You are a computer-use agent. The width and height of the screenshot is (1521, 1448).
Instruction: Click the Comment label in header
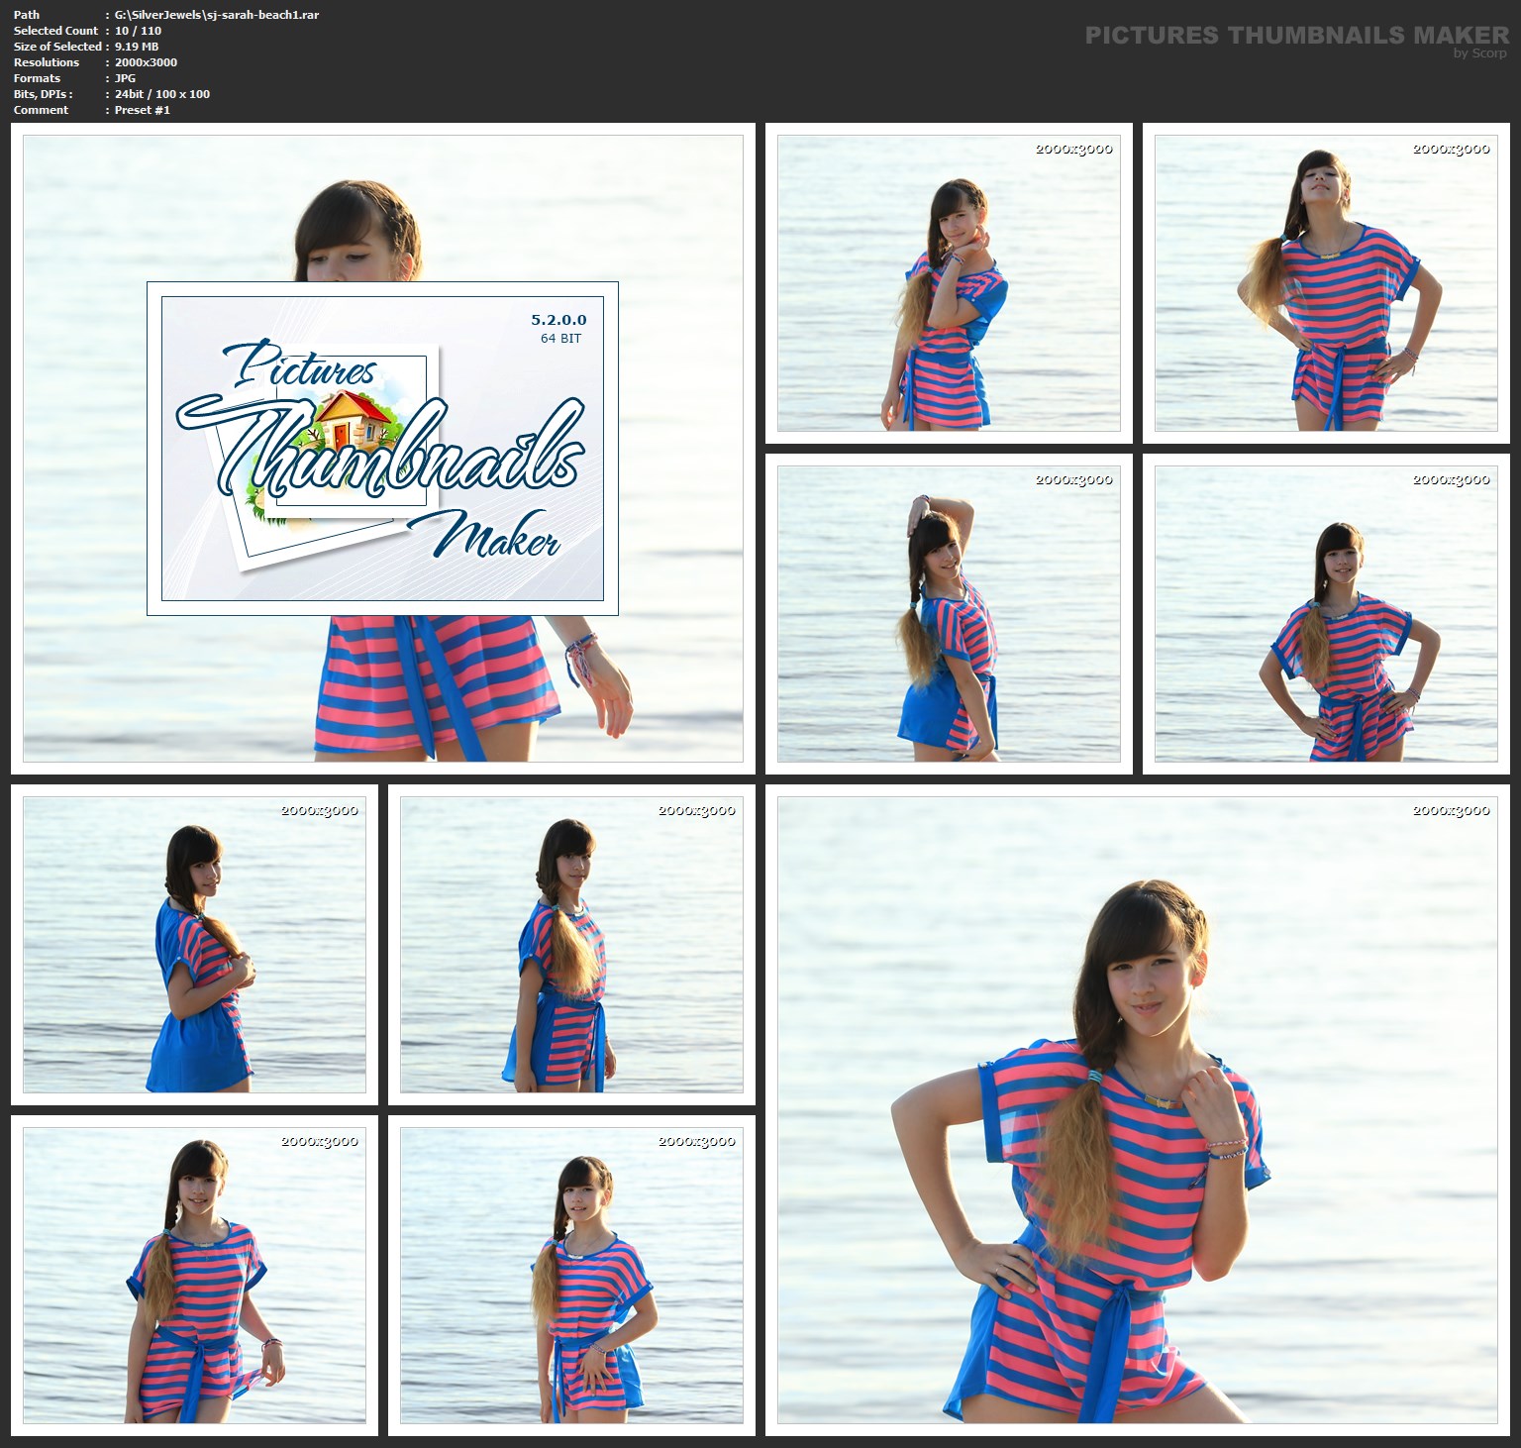point(41,110)
